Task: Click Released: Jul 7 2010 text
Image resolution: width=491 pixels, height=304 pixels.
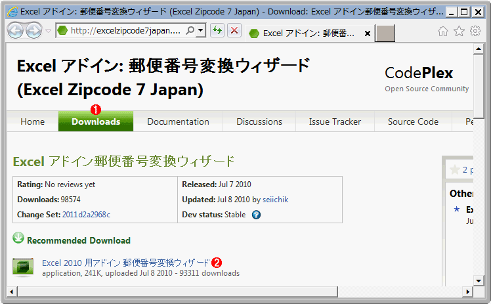Action: [x=217, y=185]
